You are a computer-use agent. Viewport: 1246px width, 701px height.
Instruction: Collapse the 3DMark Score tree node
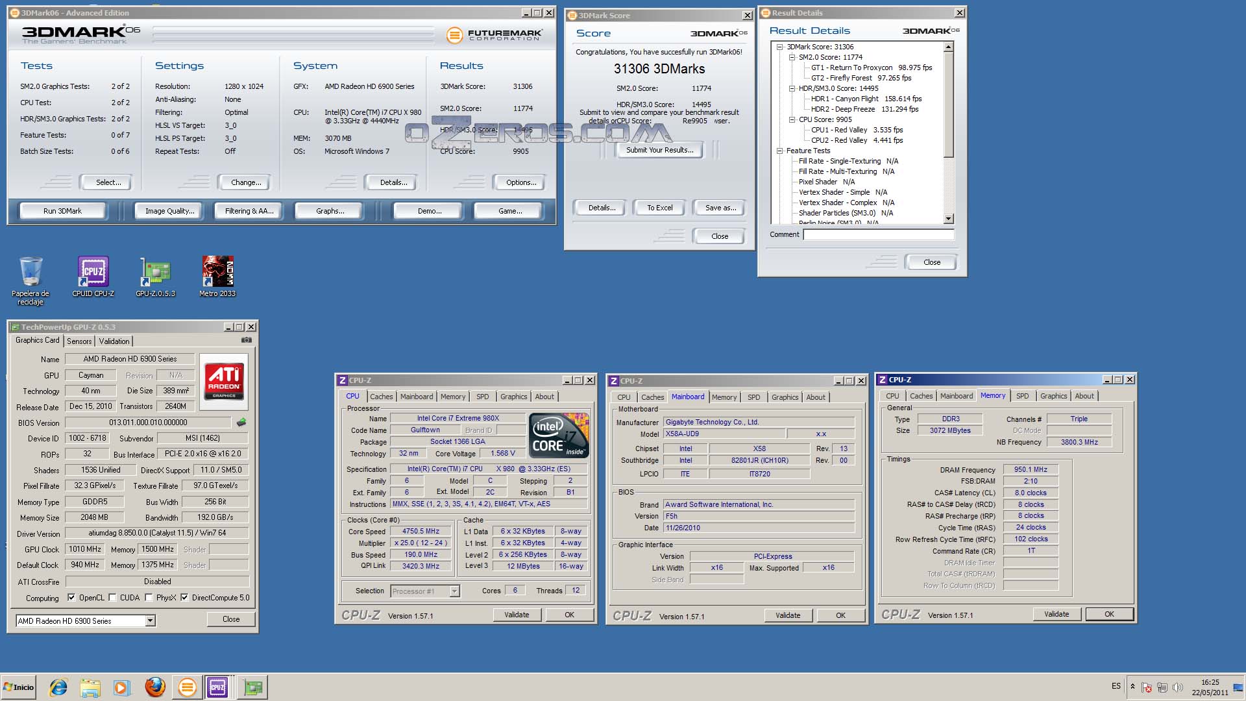(x=779, y=47)
